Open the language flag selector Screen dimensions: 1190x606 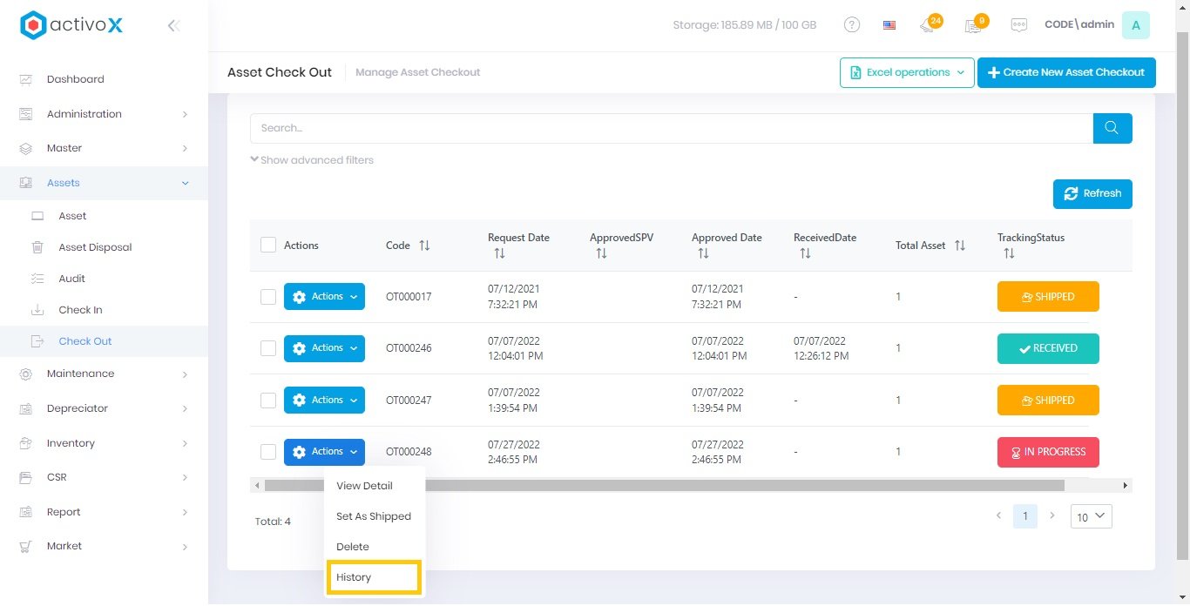(889, 25)
